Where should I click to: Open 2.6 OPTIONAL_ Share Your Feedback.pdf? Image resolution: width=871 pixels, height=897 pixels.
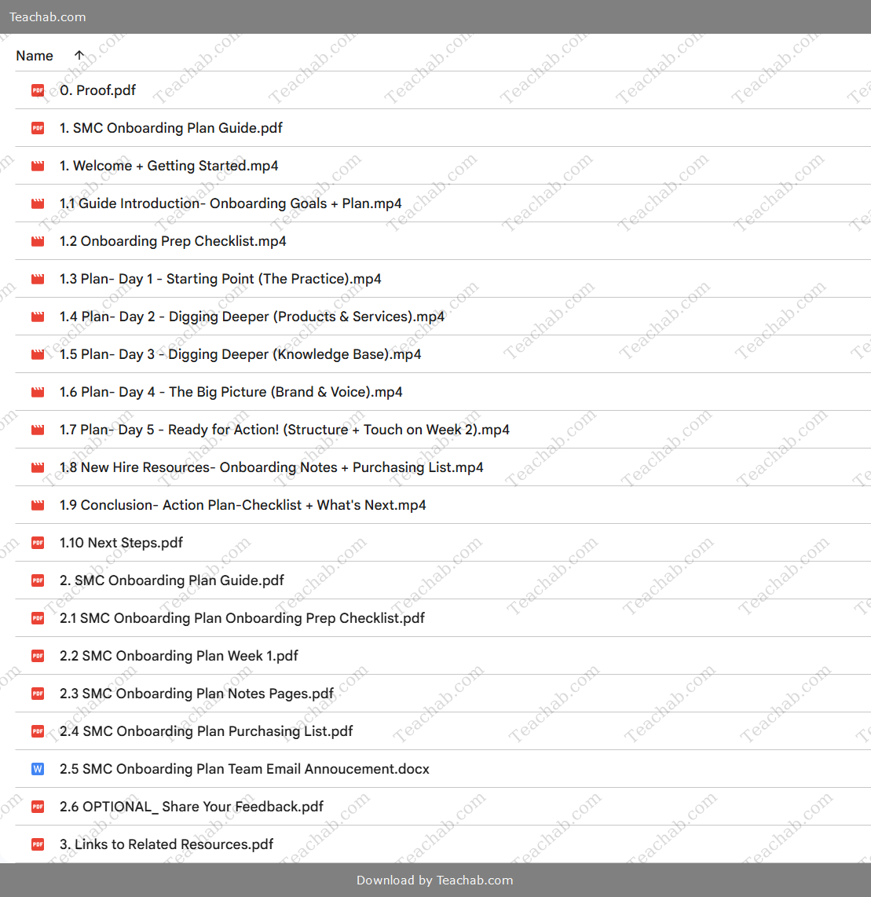(x=192, y=807)
